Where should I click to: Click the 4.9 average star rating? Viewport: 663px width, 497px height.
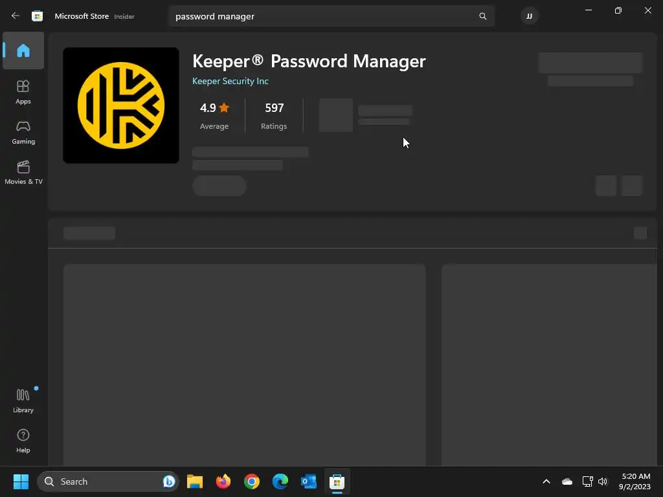[214, 108]
